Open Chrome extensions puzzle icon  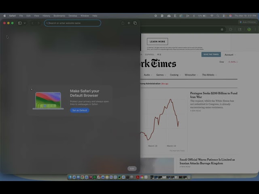tap(231, 30)
